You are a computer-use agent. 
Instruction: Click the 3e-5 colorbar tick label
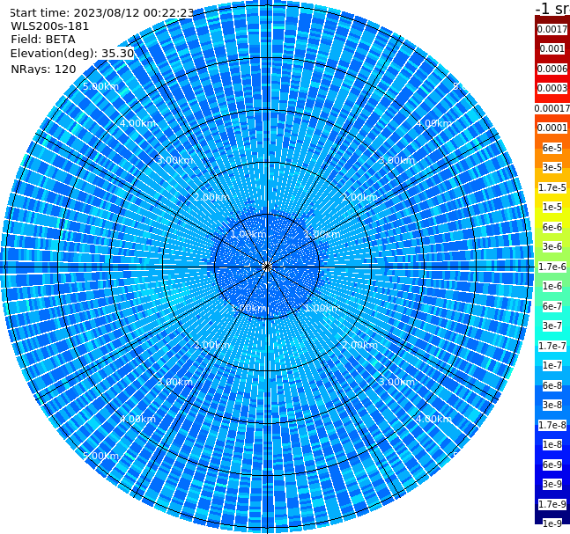pos(552,167)
